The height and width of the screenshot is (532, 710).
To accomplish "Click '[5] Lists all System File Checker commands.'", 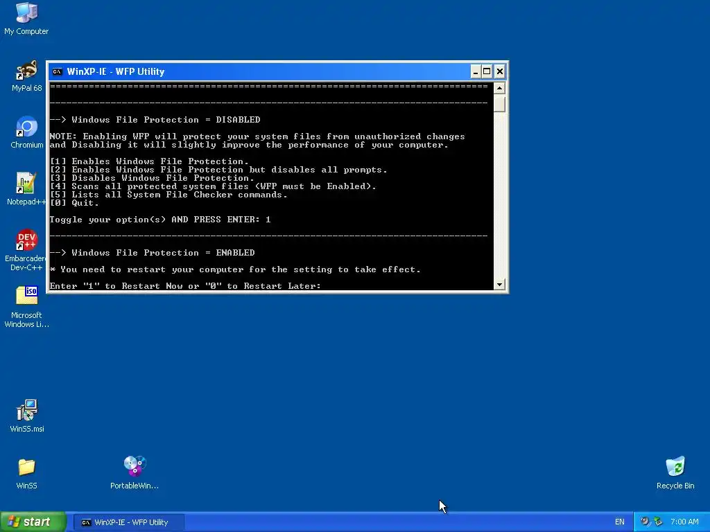I will pos(168,195).
